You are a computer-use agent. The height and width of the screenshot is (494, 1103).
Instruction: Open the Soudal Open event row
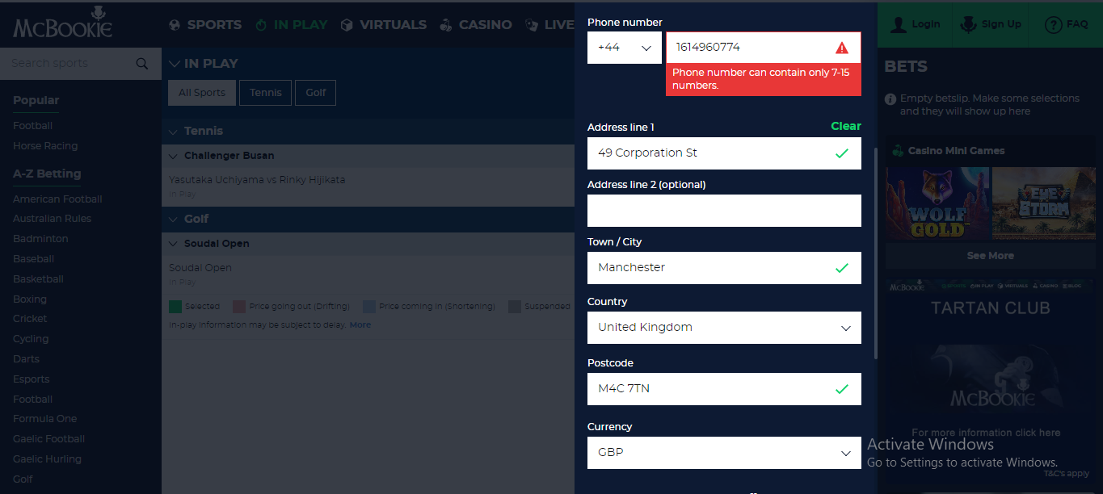point(200,268)
